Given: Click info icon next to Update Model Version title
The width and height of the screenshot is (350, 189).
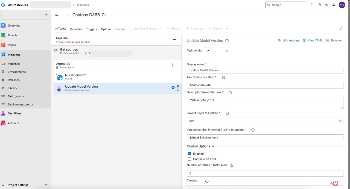Looking at the screenshot, I should (227, 41).
